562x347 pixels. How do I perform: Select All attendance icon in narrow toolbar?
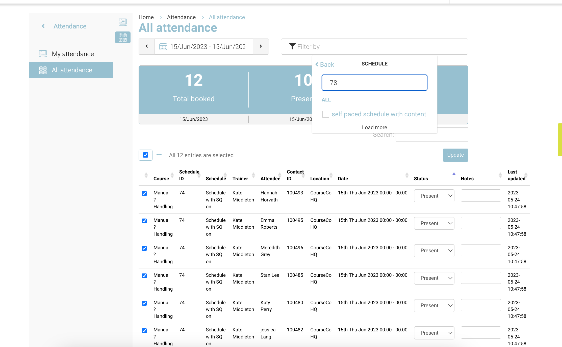(x=123, y=37)
